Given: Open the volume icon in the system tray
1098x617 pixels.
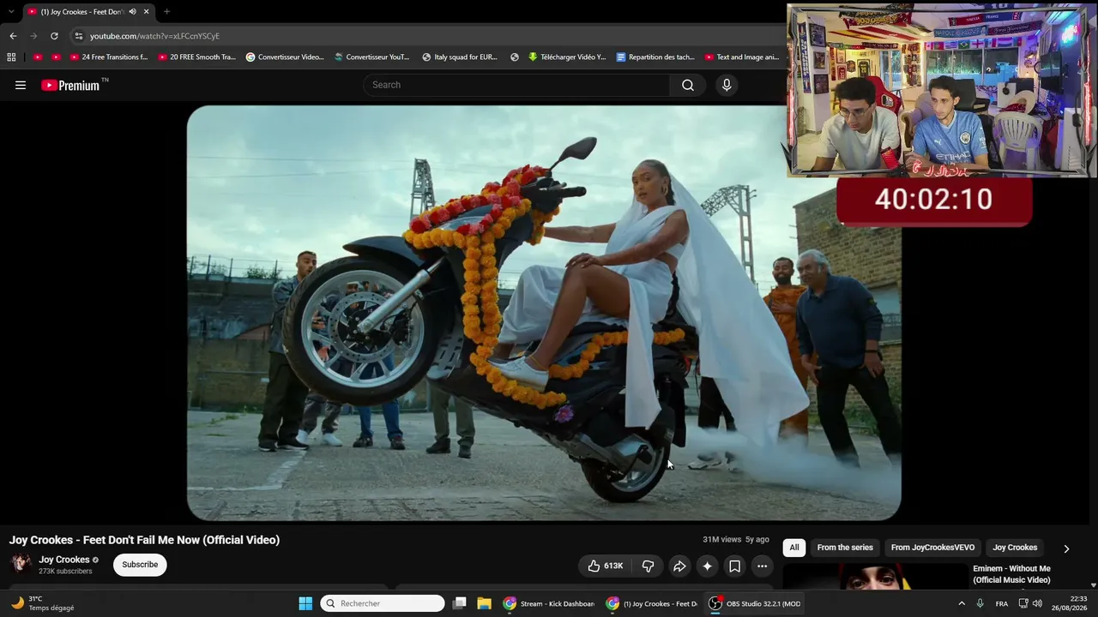Looking at the screenshot, I should 1037,603.
